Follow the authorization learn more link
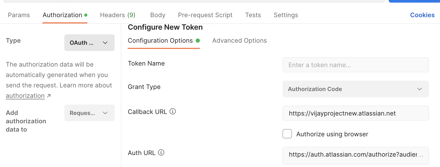Image resolution: width=440 pixels, height=167 pixels. coord(25,96)
